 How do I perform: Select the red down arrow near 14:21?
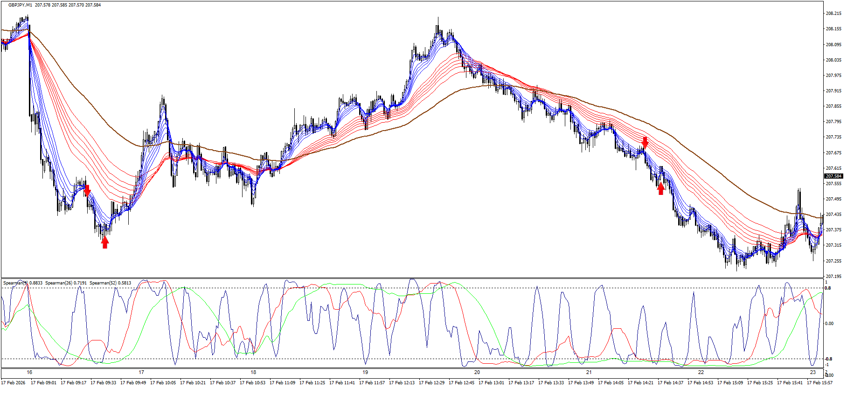(x=645, y=142)
